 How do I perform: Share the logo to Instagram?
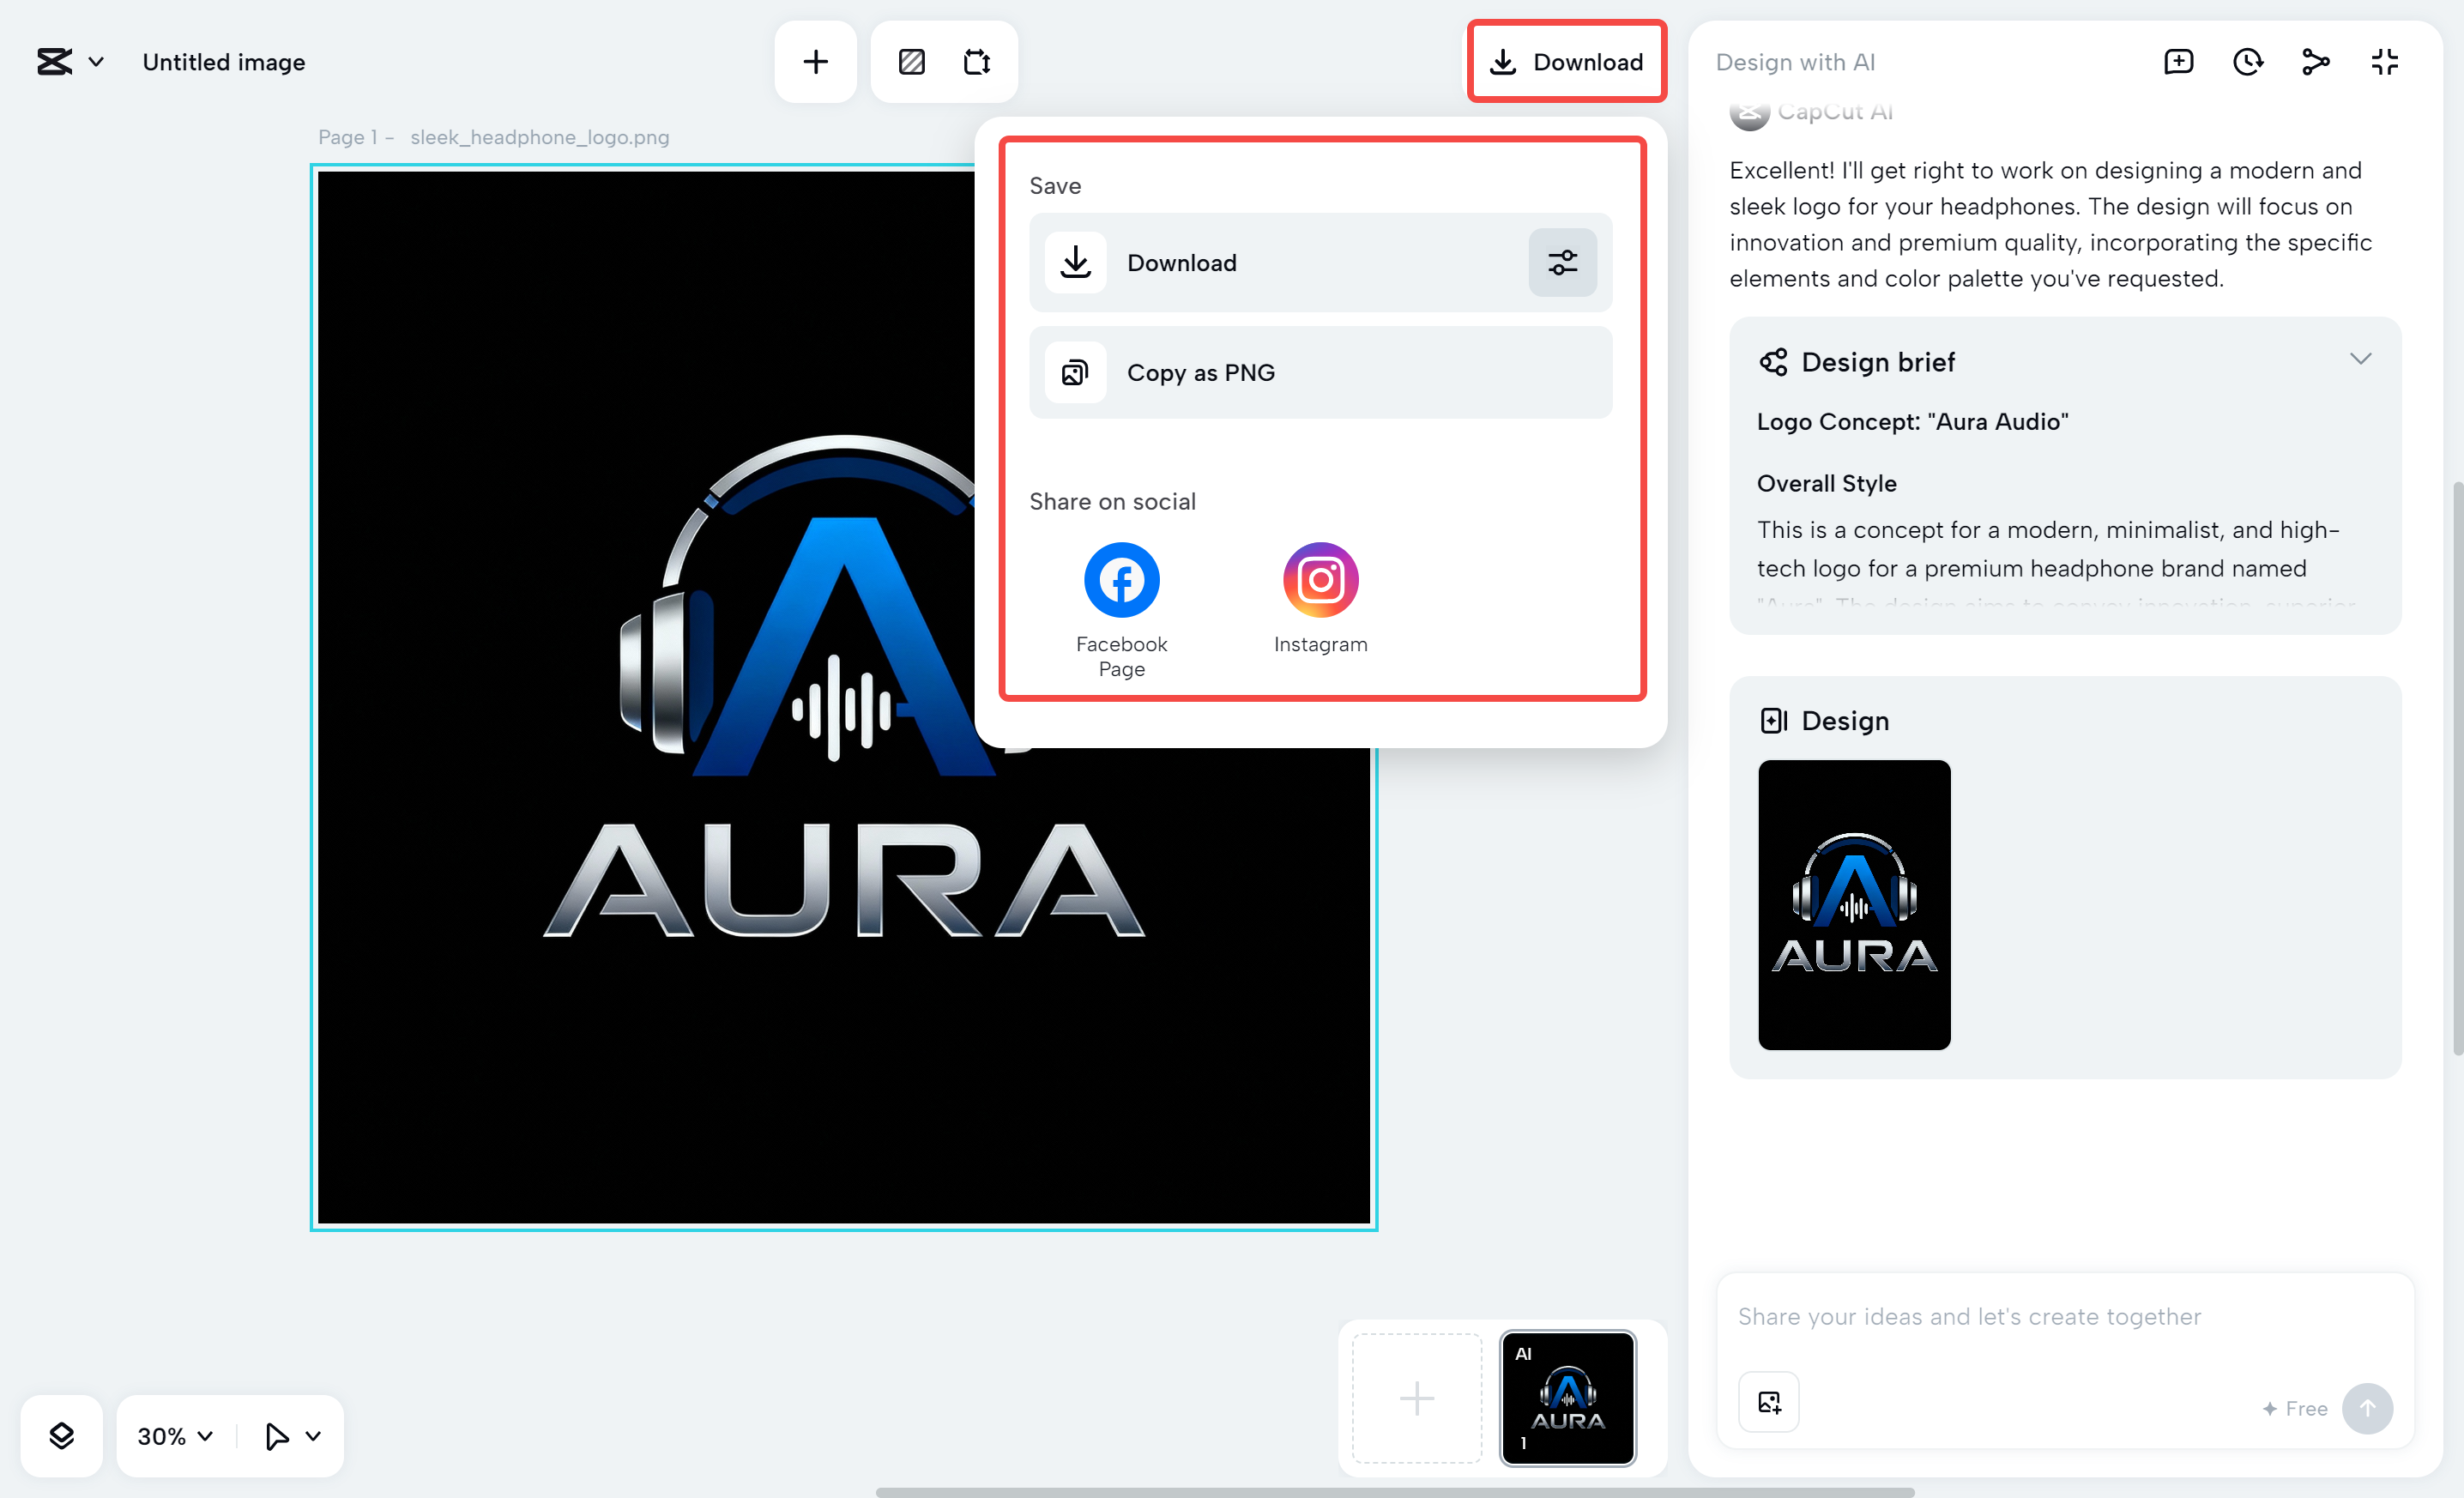[x=1320, y=579]
